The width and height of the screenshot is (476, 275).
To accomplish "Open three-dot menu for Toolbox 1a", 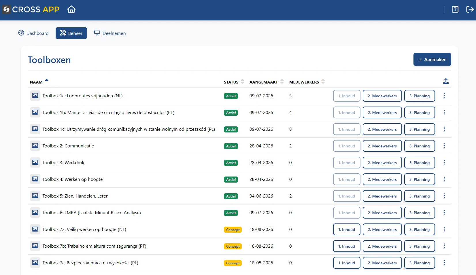I will pyautogui.click(x=444, y=96).
